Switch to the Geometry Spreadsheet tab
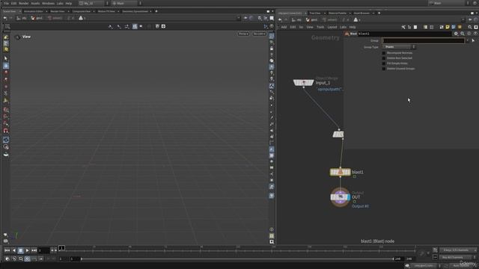Viewport: 479px width, 269px height. (x=135, y=11)
